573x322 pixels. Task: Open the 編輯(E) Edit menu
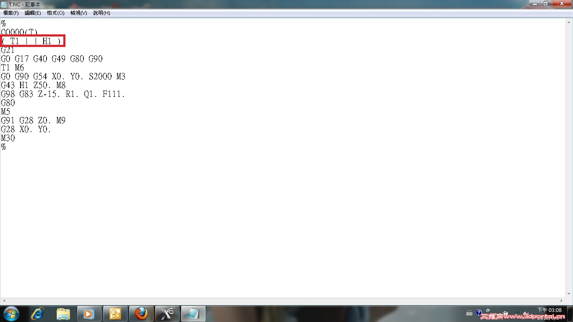pos(33,13)
